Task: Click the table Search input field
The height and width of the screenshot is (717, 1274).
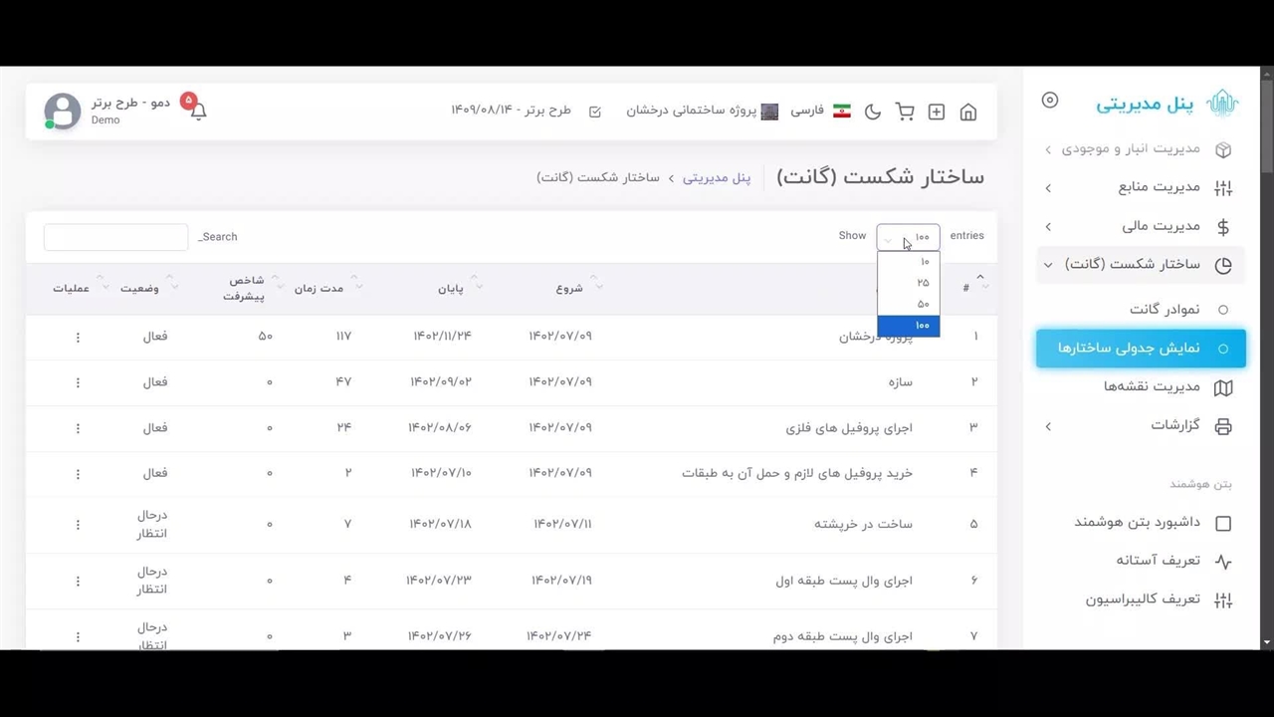Action: tap(115, 237)
